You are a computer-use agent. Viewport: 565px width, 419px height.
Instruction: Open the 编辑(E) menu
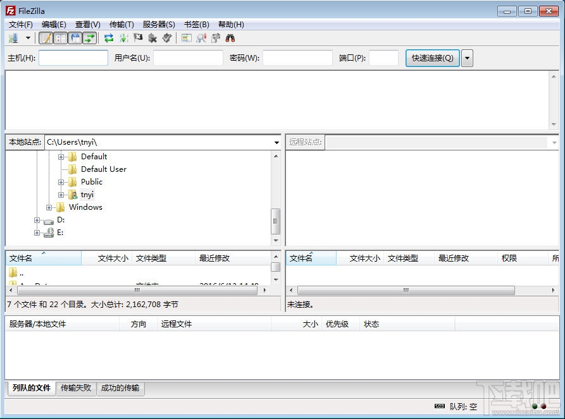(54, 25)
